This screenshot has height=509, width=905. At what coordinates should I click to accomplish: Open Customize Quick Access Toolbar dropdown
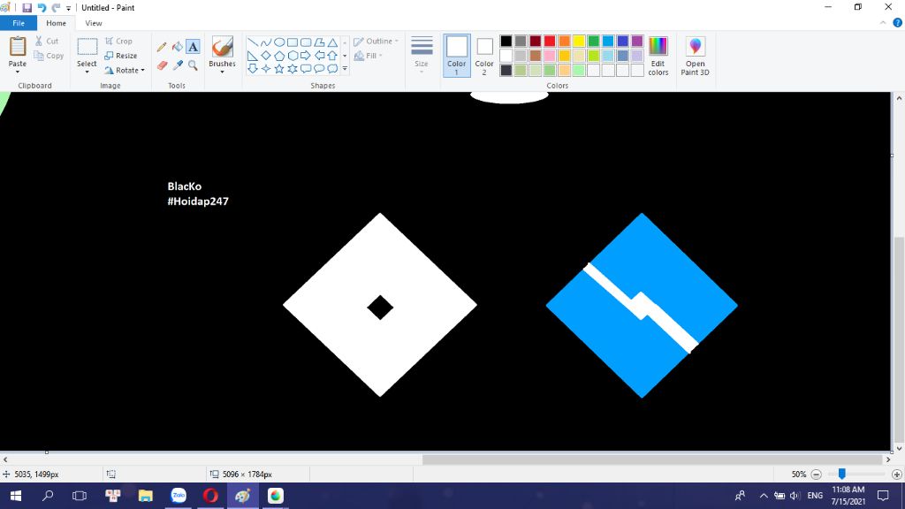click(68, 8)
